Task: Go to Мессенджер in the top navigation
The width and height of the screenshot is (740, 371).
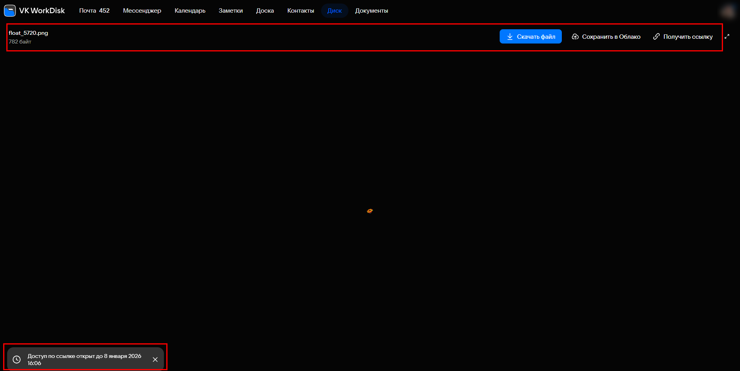Action: (142, 11)
